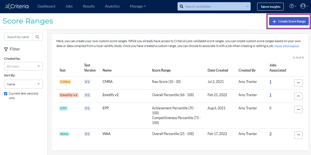Select 'Overall Percentile (66 - 100)' cell
The width and height of the screenshot is (311, 155).
point(173,95)
